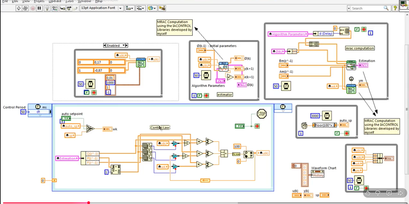
Task: Open the Window menu
Action: [x=84, y=1]
